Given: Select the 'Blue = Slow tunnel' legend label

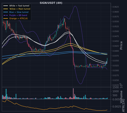Looking at the screenshot, I should click(19, 12).
